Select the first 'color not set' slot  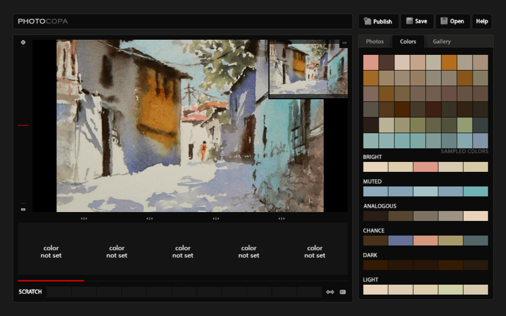coord(51,252)
